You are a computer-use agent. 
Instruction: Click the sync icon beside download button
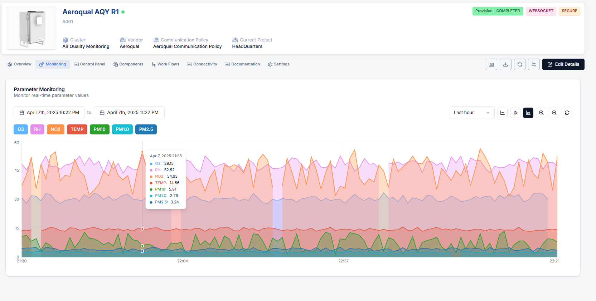(x=520, y=64)
